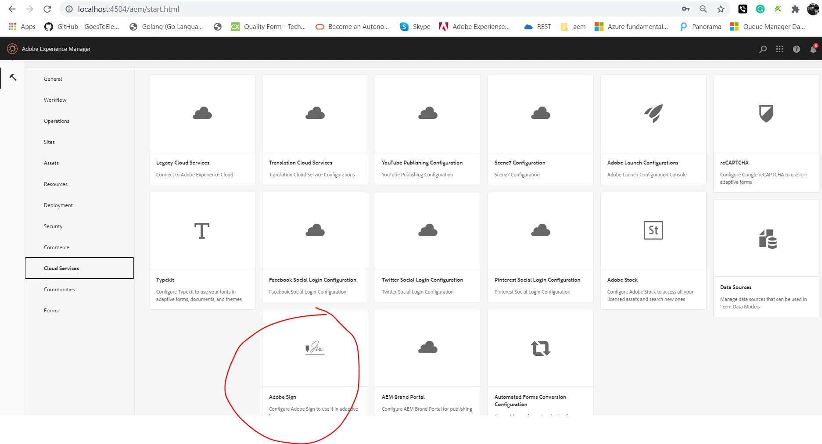822x444 pixels.
Task: Open Adobe Launch rocket icon
Action: (x=653, y=114)
